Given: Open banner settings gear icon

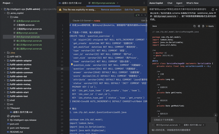Looking at the screenshot, I should pyautogui.click(x=144, y=9).
